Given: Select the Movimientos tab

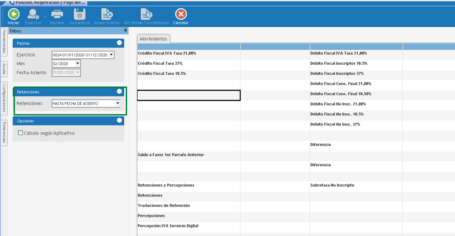Looking at the screenshot, I should click(x=153, y=39).
